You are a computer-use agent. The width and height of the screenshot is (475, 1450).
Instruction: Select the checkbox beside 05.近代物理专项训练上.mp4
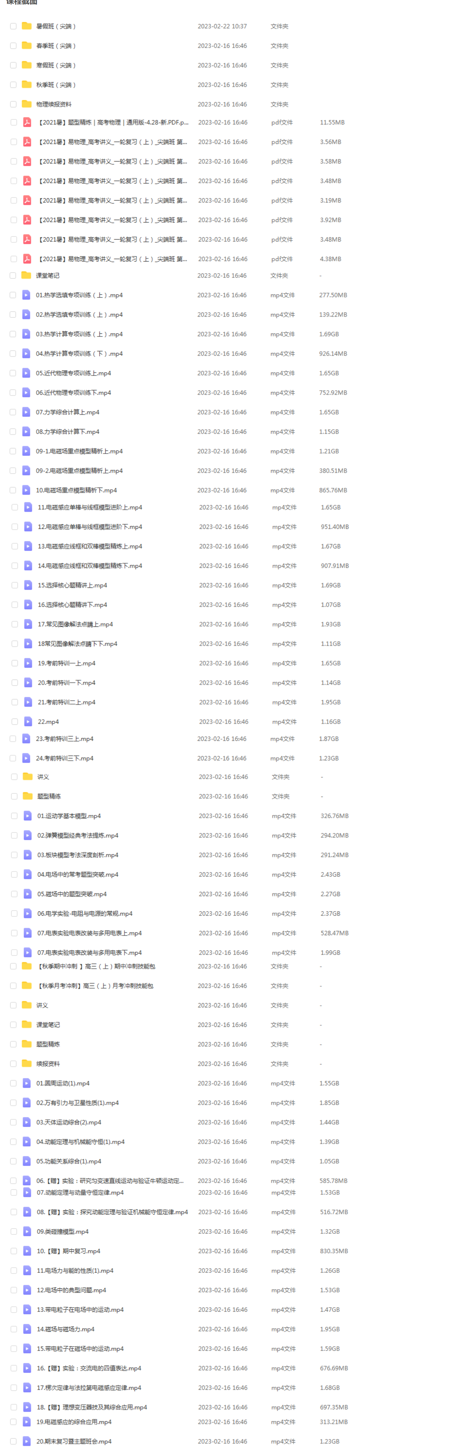tap(13, 373)
